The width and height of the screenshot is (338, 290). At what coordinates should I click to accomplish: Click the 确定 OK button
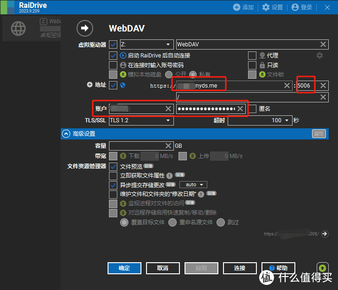click(x=124, y=268)
